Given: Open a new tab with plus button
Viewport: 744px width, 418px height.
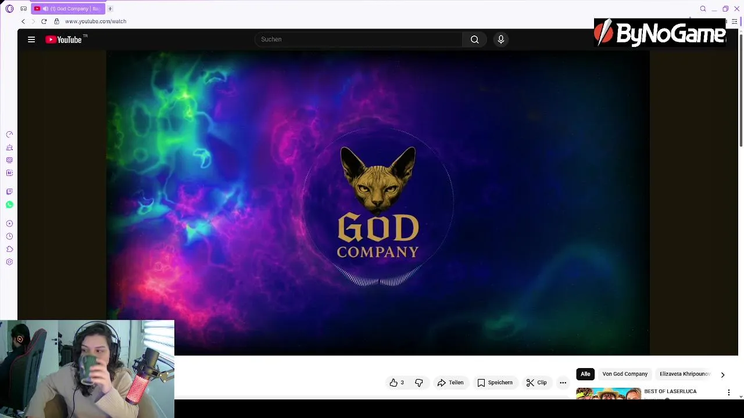Looking at the screenshot, I should coord(110,9).
